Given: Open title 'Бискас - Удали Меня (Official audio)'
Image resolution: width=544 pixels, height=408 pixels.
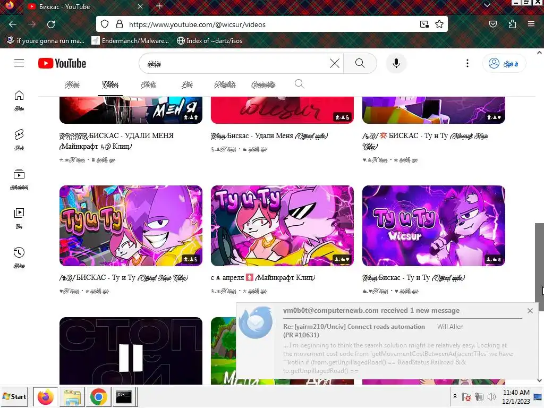Looking at the screenshot, I should coord(269,135).
